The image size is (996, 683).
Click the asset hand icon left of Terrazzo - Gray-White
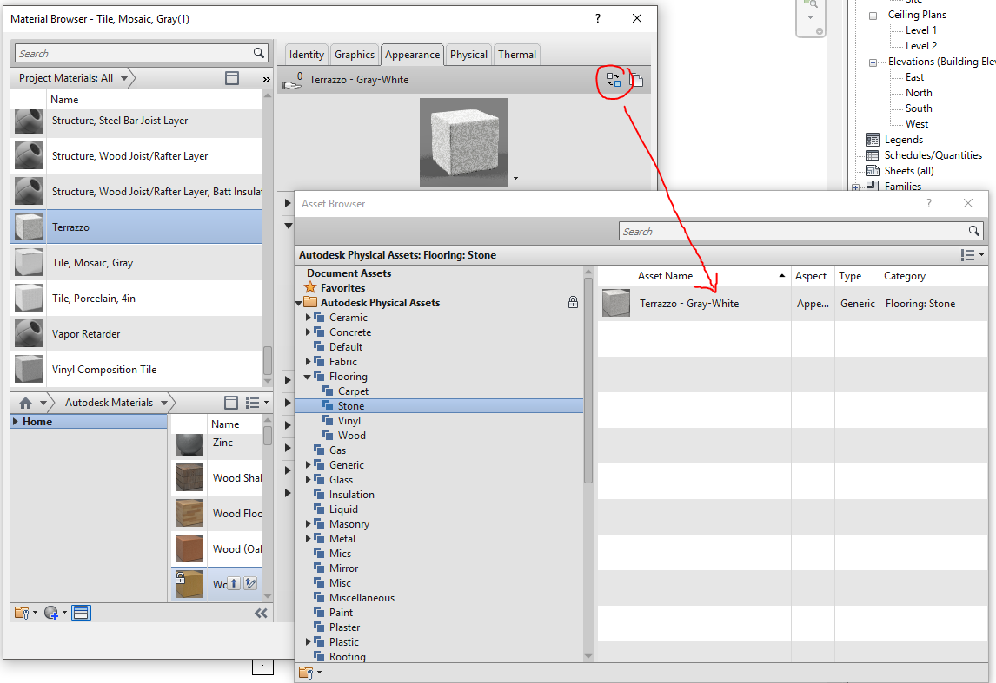tap(291, 82)
